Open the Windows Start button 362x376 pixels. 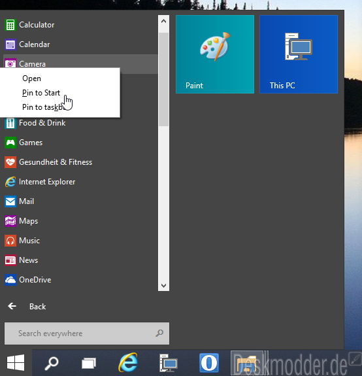coord(16,362)
